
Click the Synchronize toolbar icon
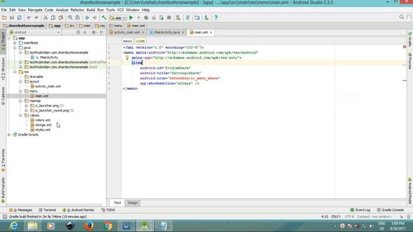point(19,17)
